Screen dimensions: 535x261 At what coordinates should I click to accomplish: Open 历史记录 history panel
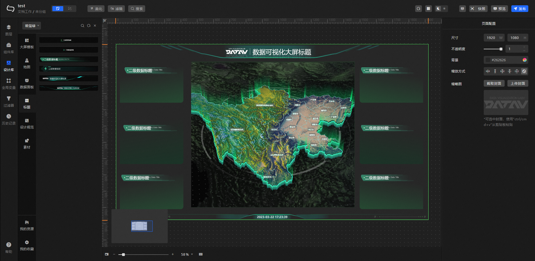9,119
